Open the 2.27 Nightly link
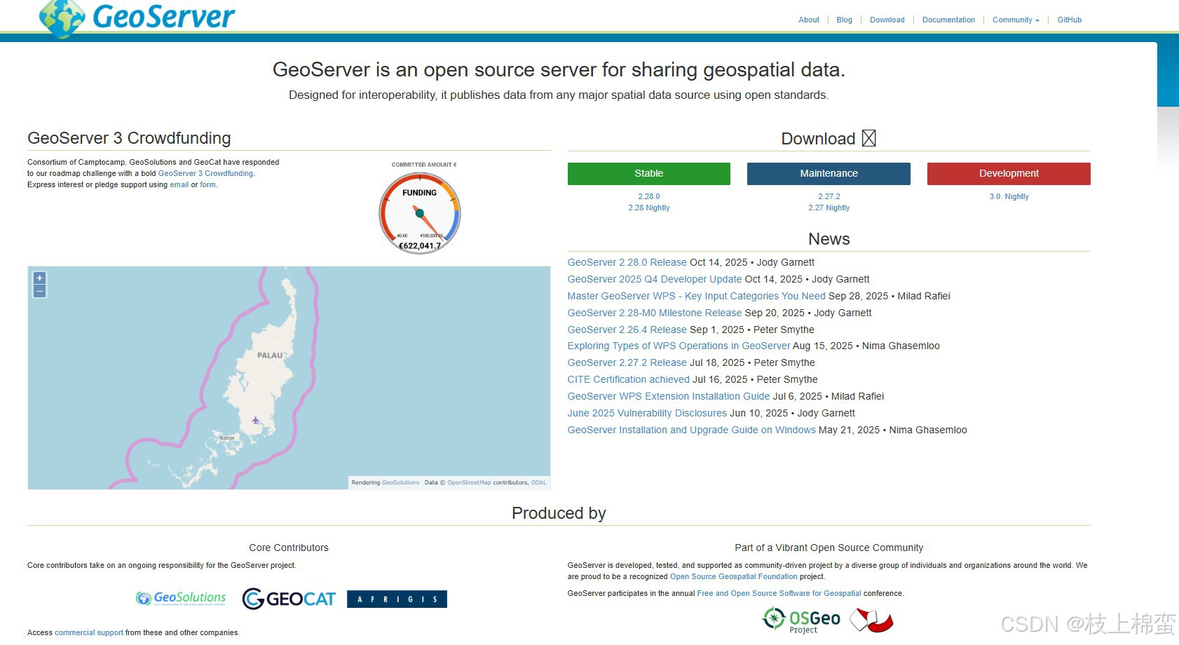Screen dimensions: 1179x645 tap(829, 208)
